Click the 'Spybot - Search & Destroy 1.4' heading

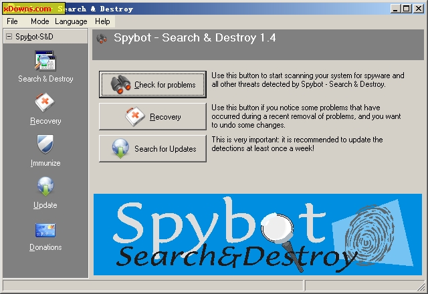click(195, 37)
